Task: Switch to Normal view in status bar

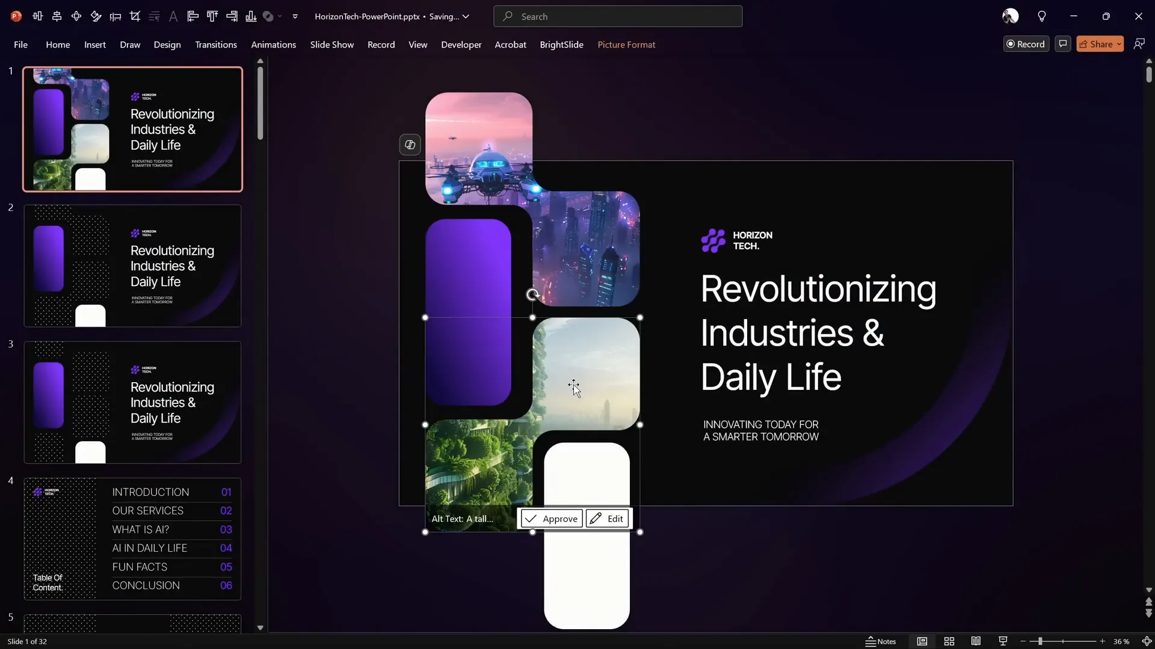Action: 922,641
